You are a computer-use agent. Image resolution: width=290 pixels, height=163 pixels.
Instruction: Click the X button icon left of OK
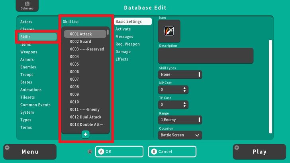coord(90,151)
